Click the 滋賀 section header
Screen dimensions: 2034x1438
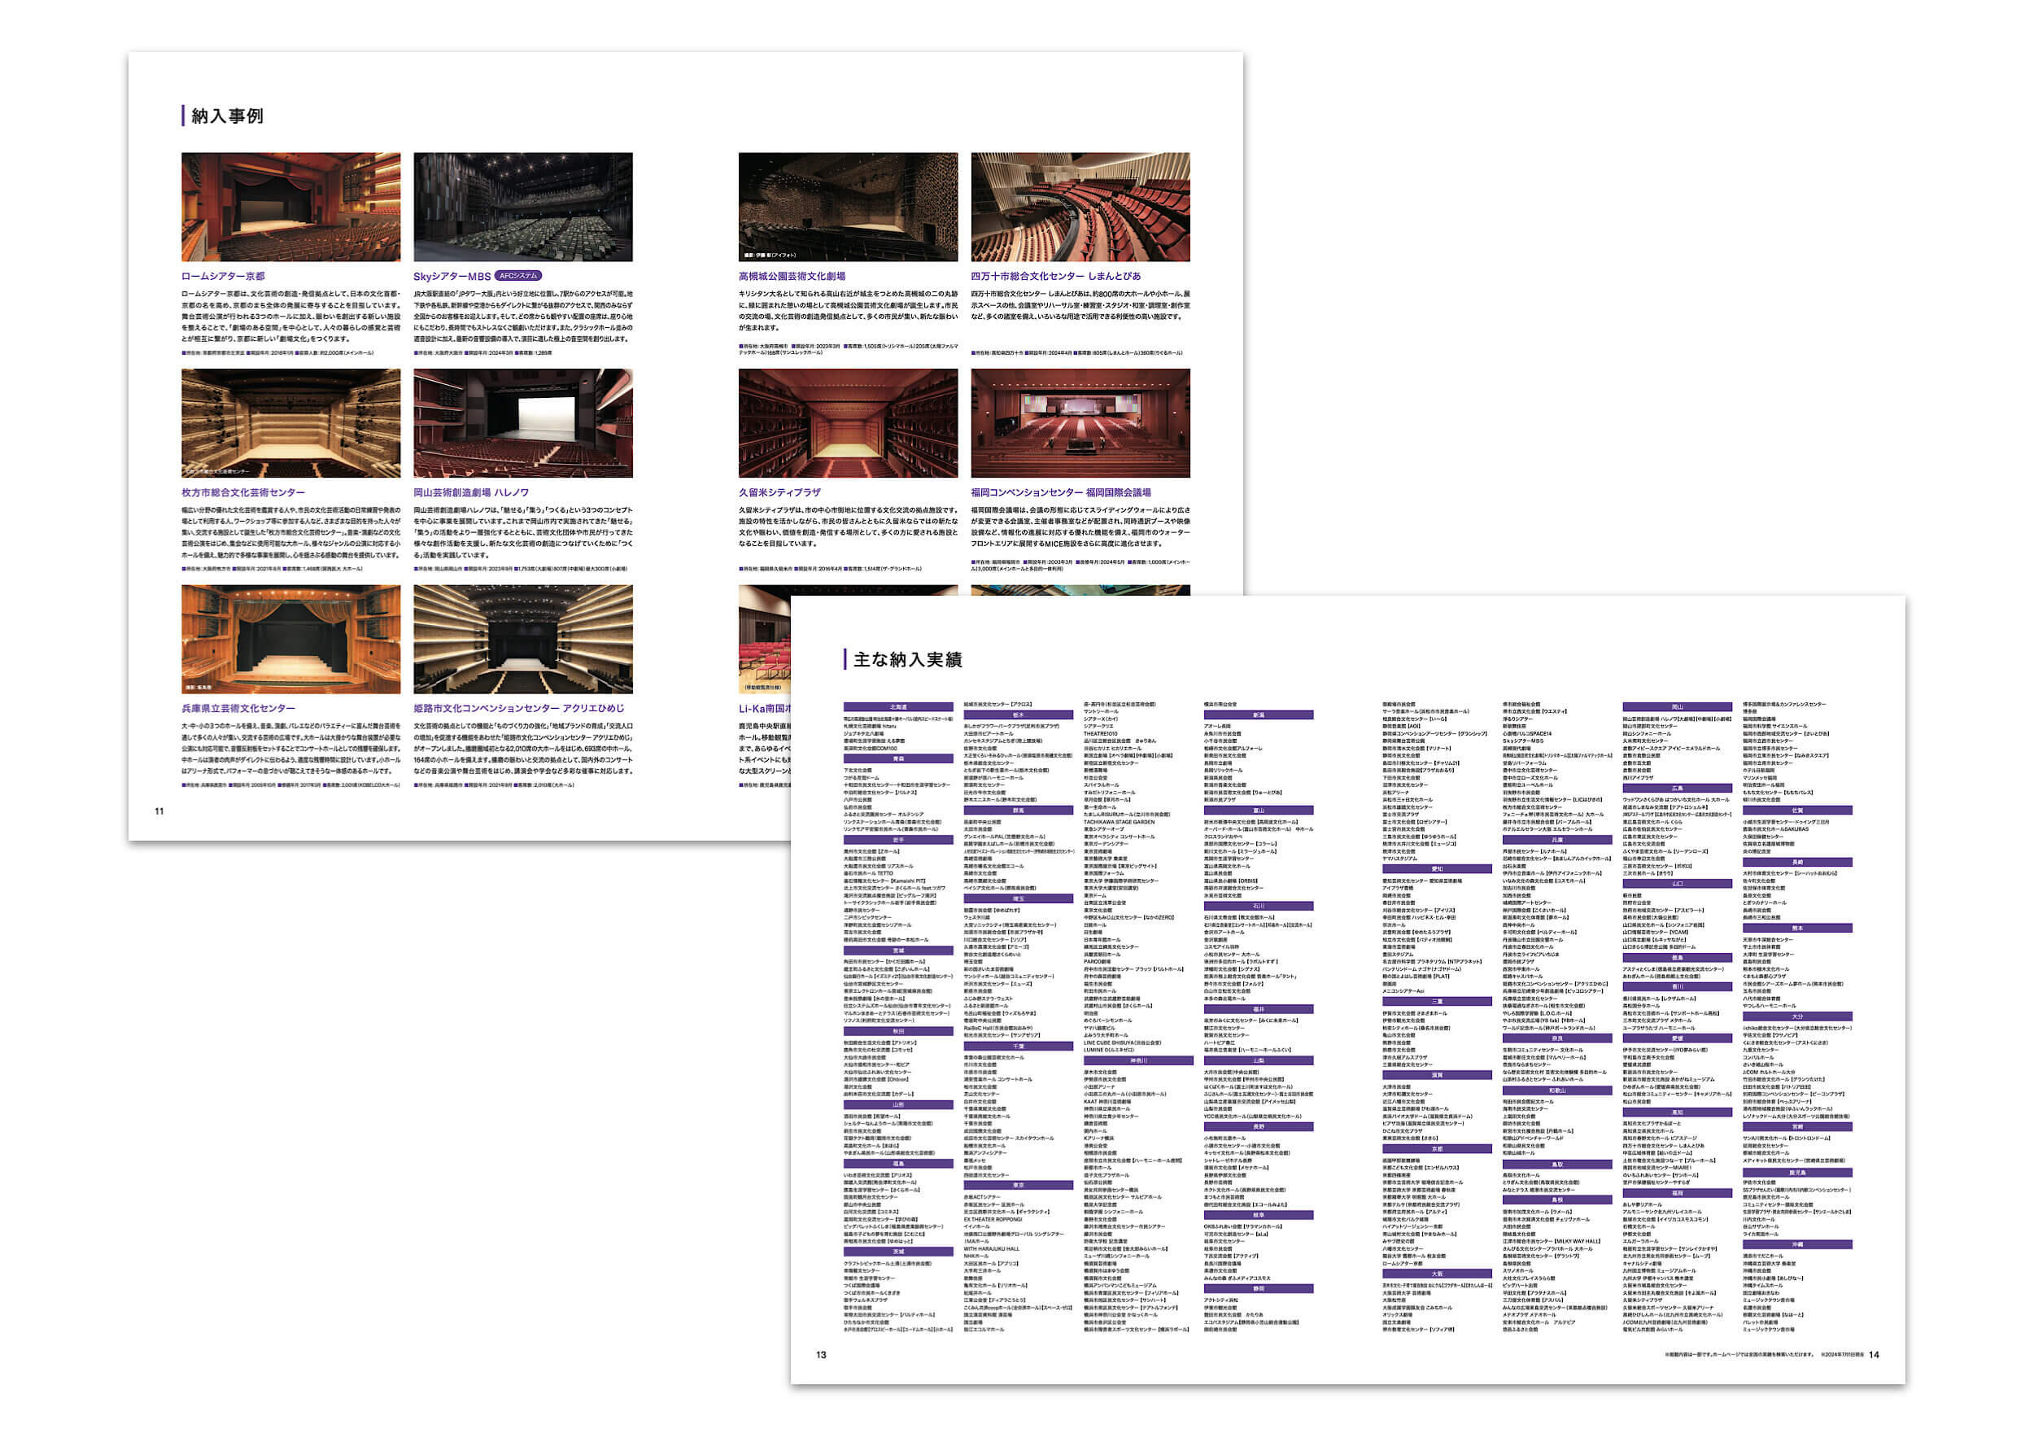1437,1076
